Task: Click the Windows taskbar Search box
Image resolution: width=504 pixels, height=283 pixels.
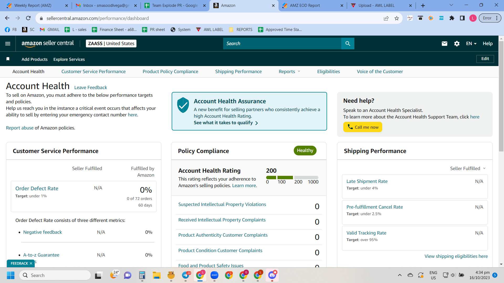Action: pyautogui.click(x=55, y=275)
